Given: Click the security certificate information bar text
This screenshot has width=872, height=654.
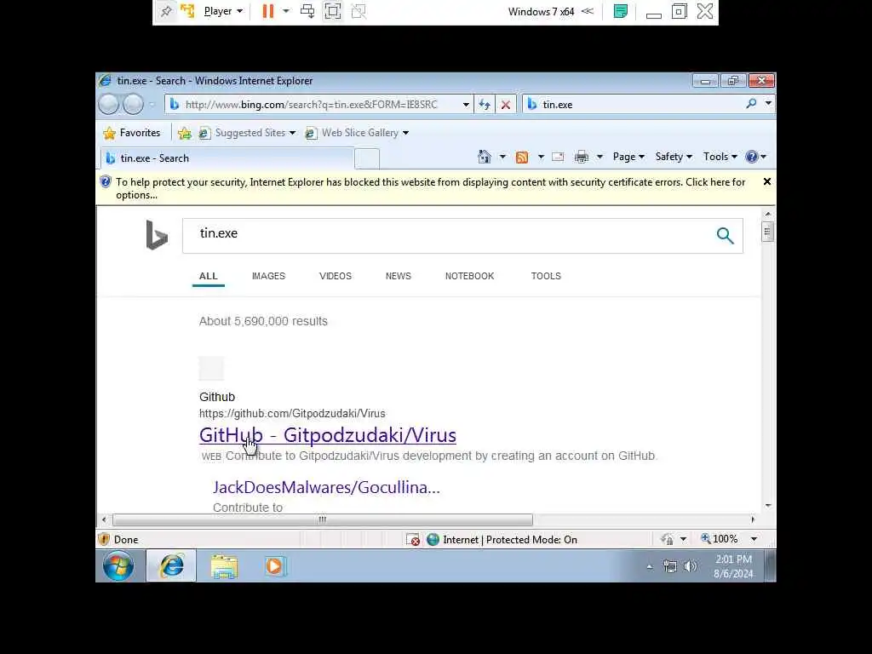Looking at the screenshot, I should [x=430, y=188].
